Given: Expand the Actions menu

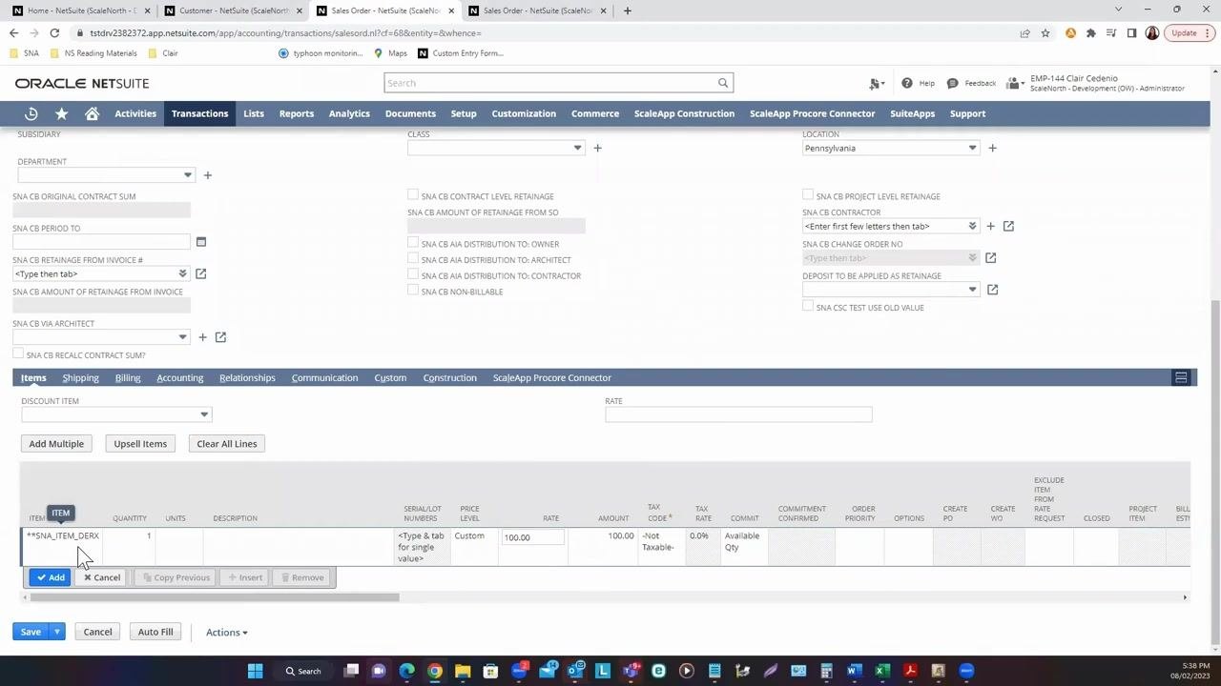Looking at the screenshot, I should (226, 633).
